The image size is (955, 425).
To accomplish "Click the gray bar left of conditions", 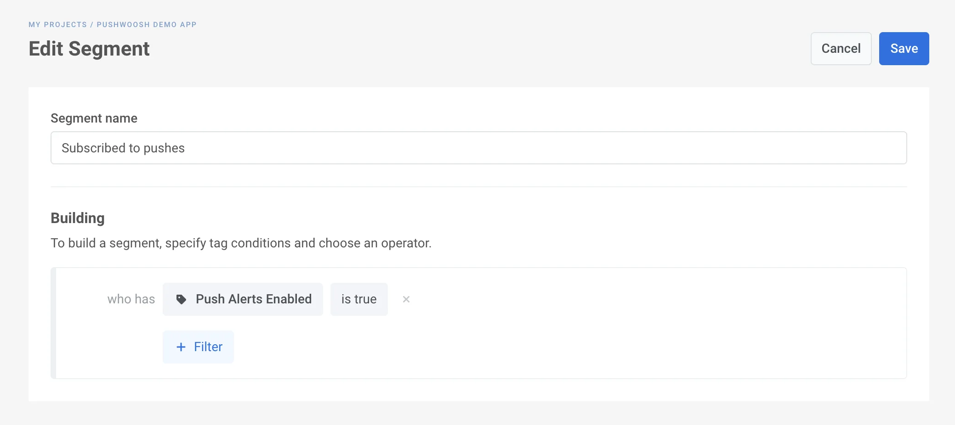I will coord(53,323).
